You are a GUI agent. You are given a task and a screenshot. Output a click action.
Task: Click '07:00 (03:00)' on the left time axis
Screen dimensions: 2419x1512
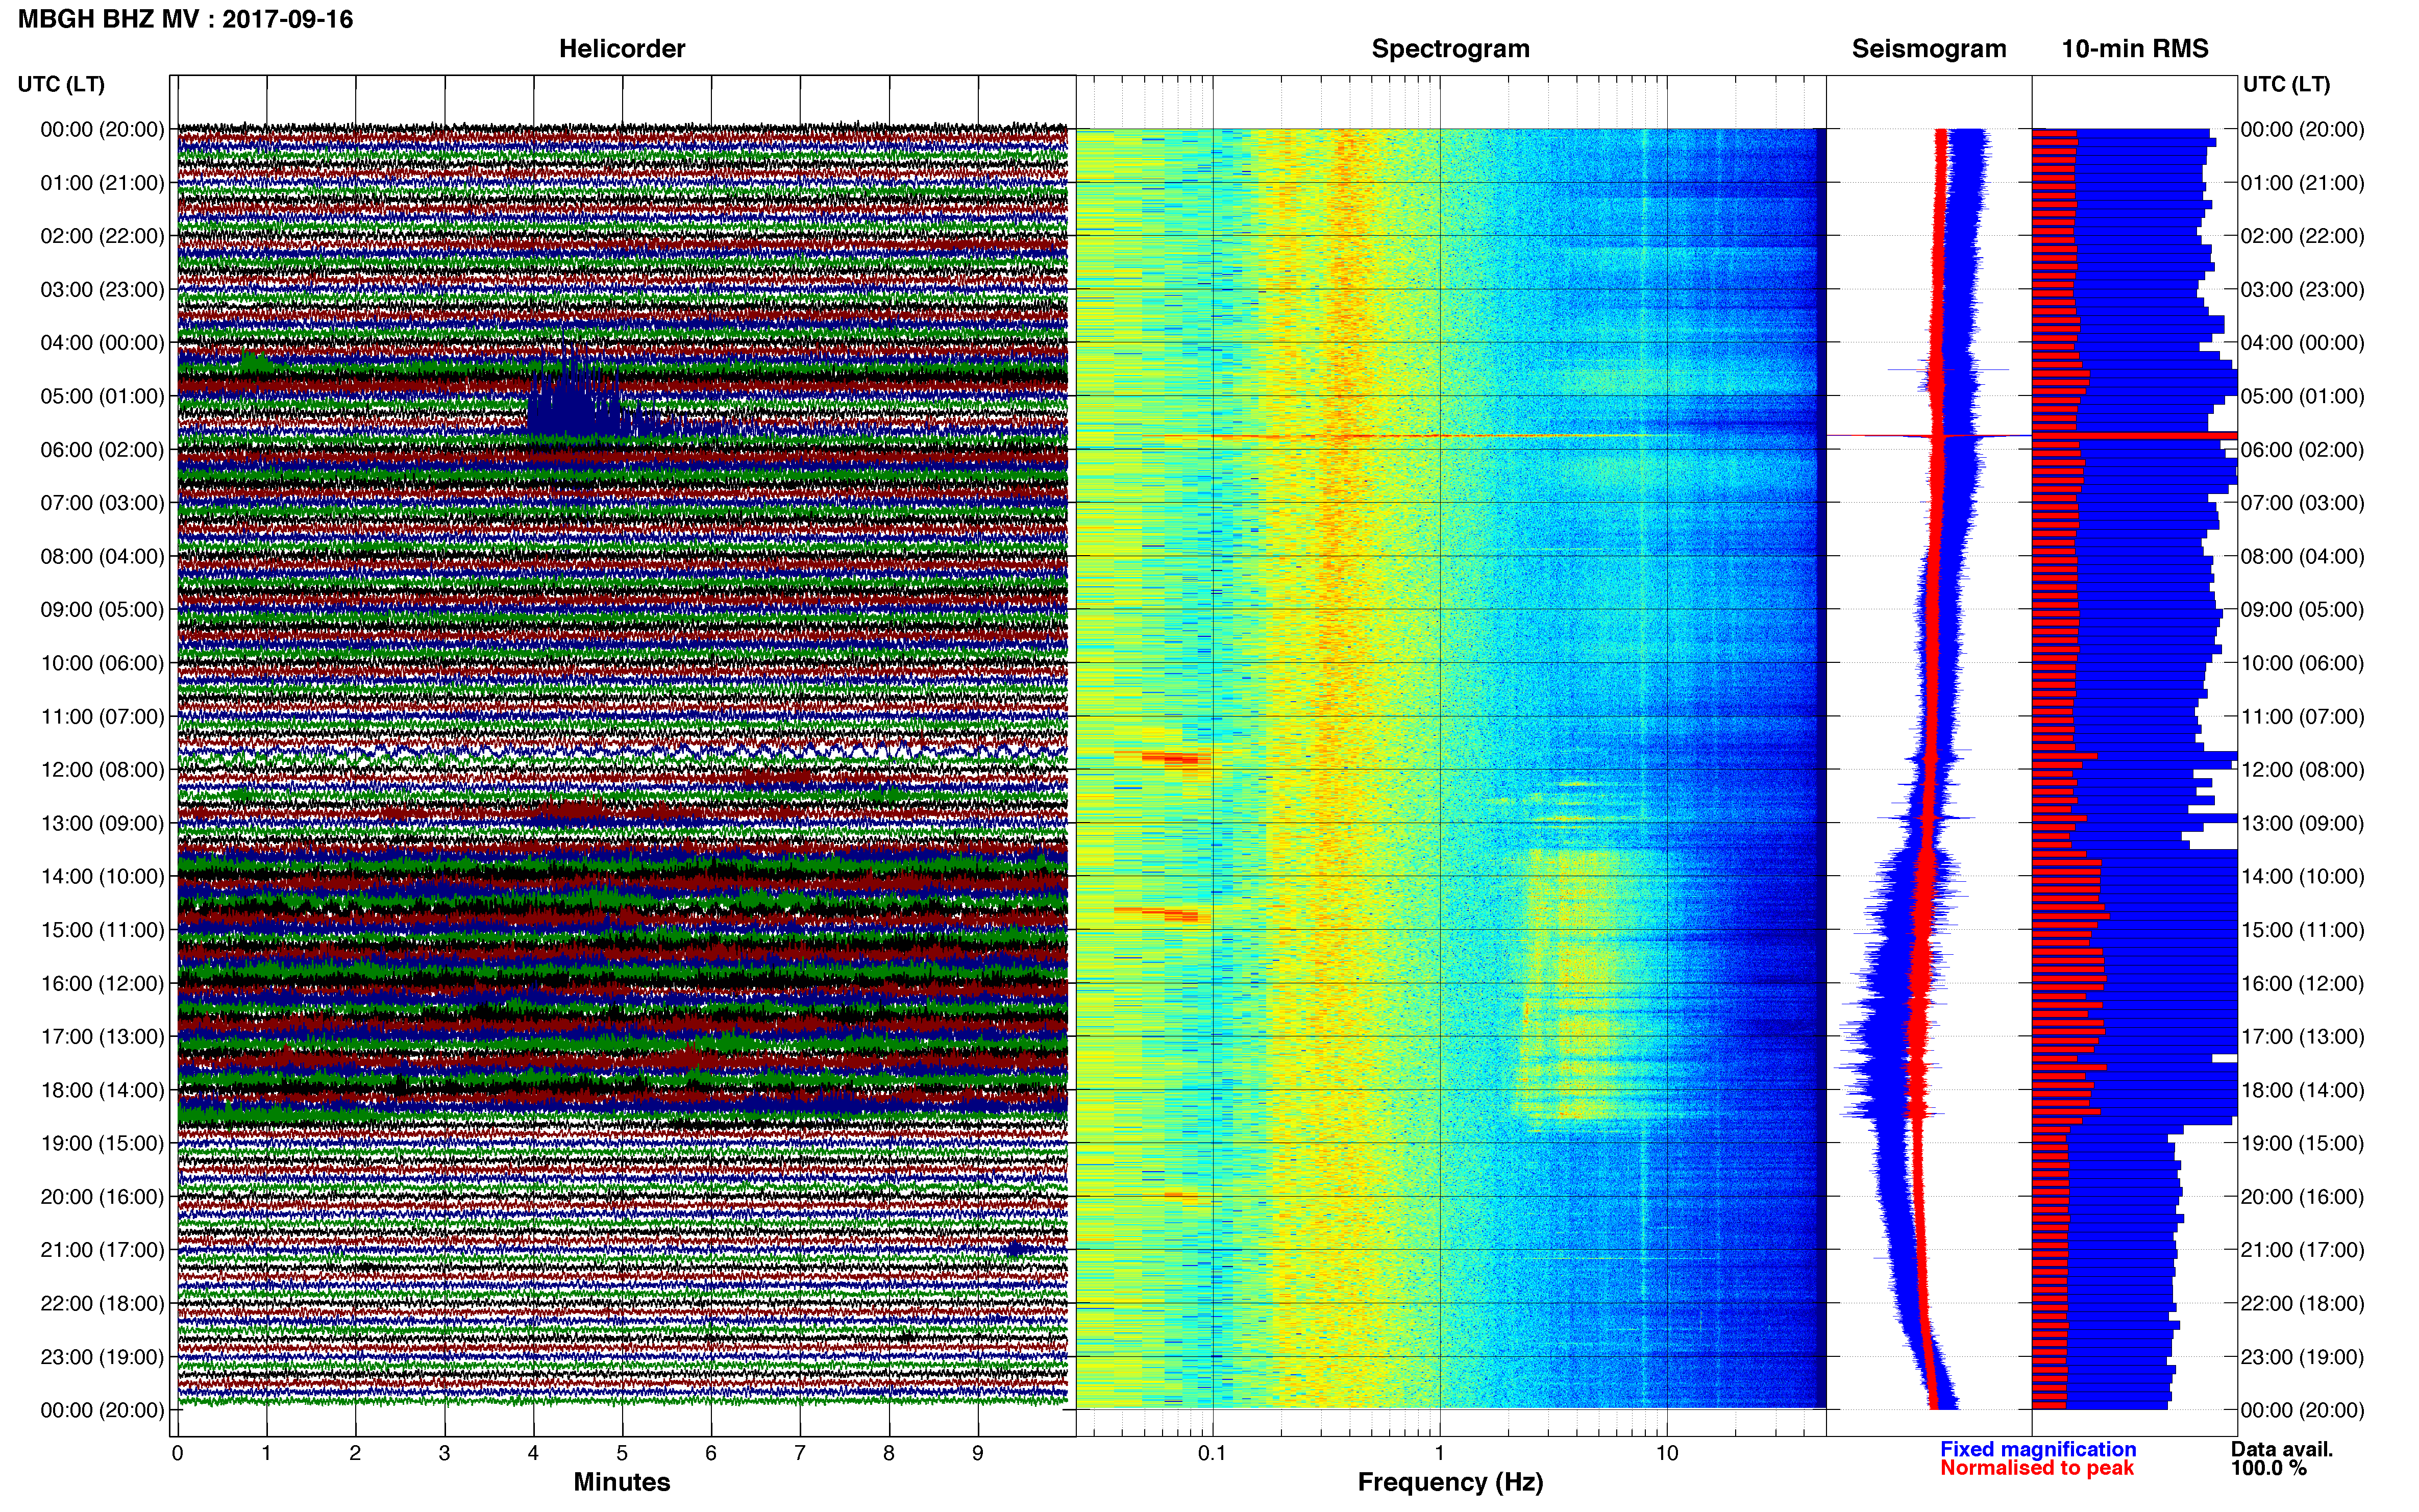coord(102,503)
